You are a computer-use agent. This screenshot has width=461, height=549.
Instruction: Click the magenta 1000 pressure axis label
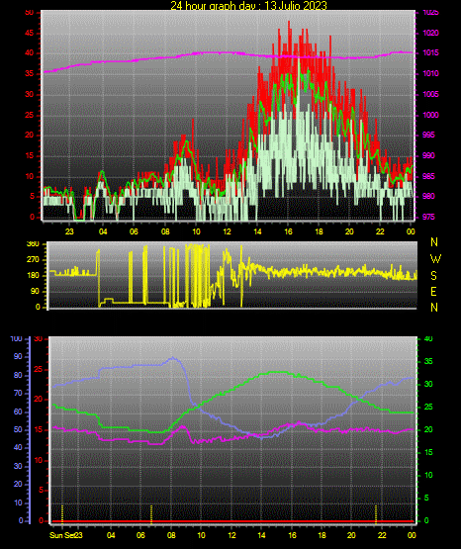tap(430, 115)
